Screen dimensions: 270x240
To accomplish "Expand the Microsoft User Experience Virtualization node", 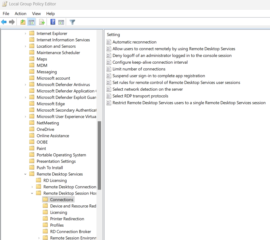I will point(25,116).
